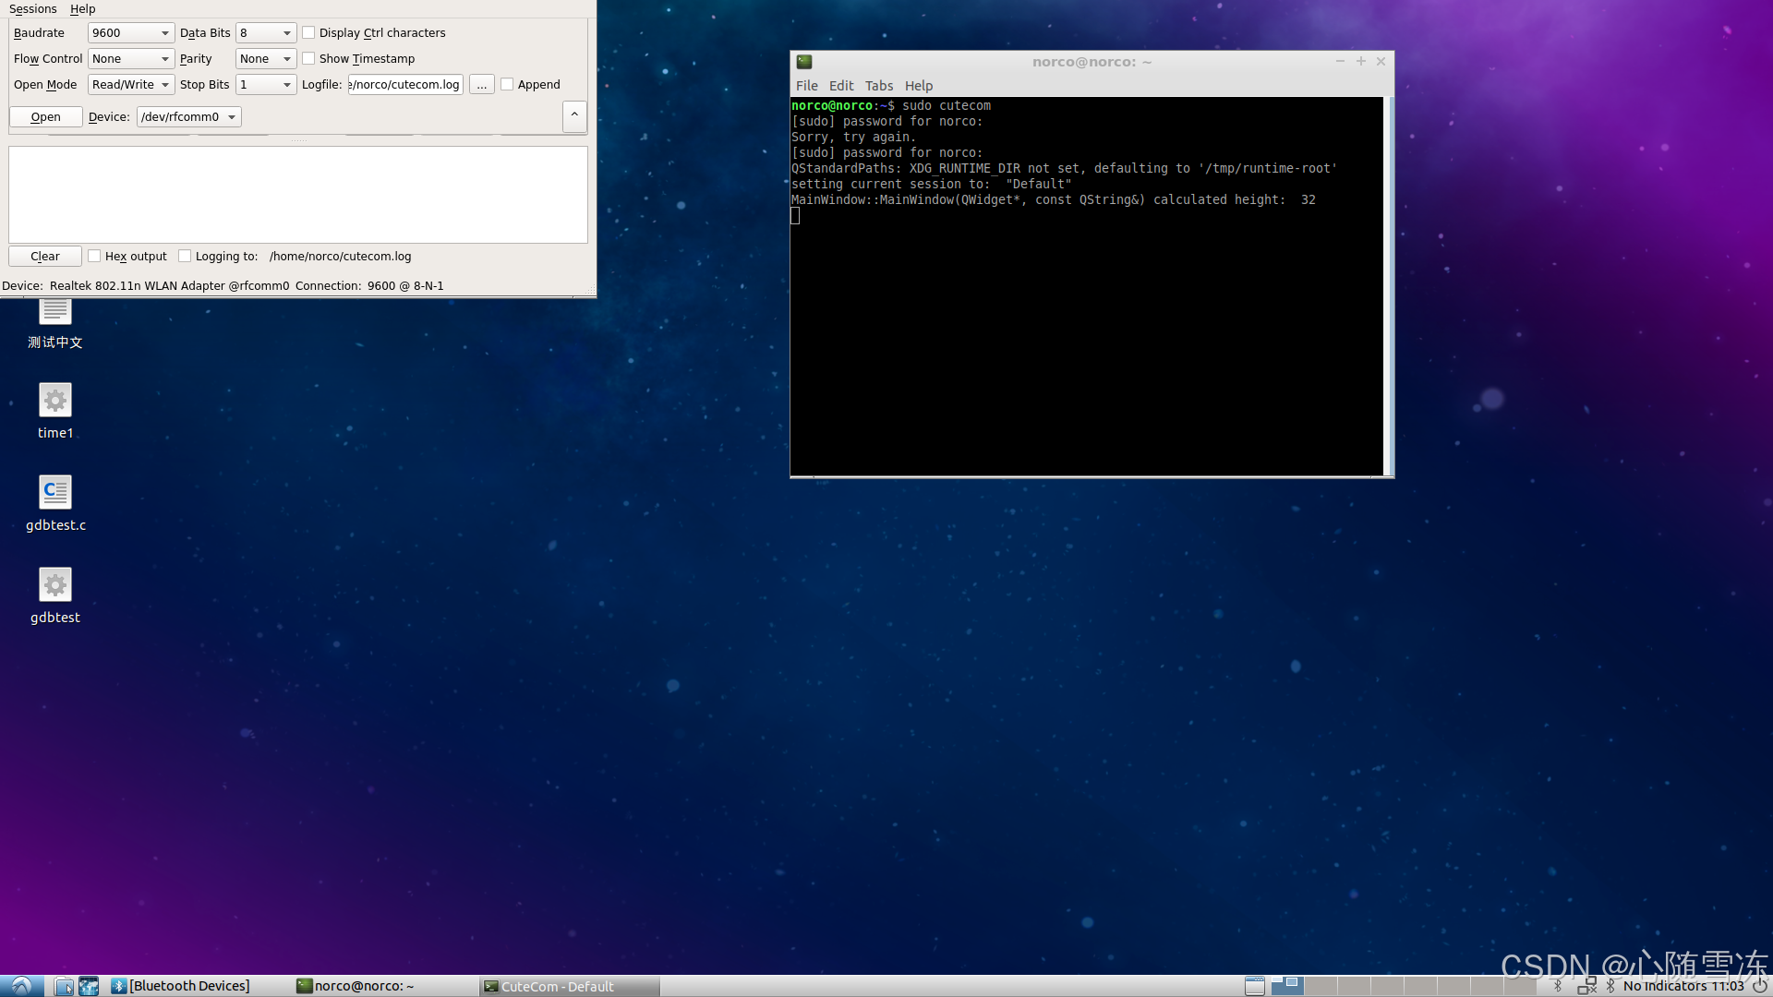Launch file manager from taskbar icon
This screenshot has width=1773, height=997.
[x=64, y=986]
